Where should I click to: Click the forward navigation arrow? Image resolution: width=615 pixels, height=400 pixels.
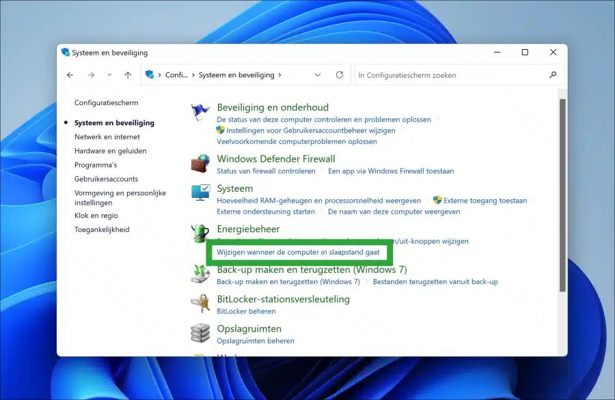[x=91, y=75]
